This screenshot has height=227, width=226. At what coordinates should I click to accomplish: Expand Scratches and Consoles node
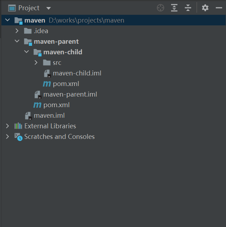(7, 137)
